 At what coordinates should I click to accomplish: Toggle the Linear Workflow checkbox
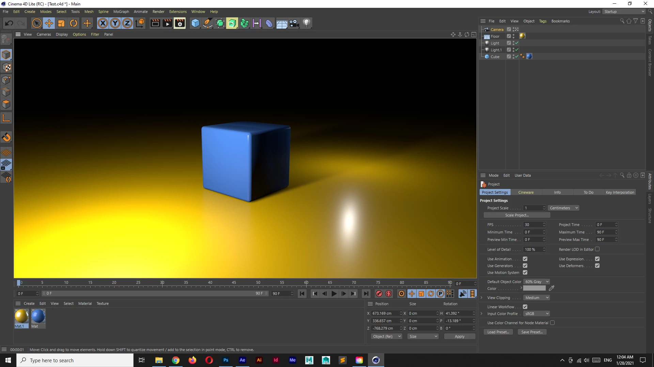tap(525, 307)
